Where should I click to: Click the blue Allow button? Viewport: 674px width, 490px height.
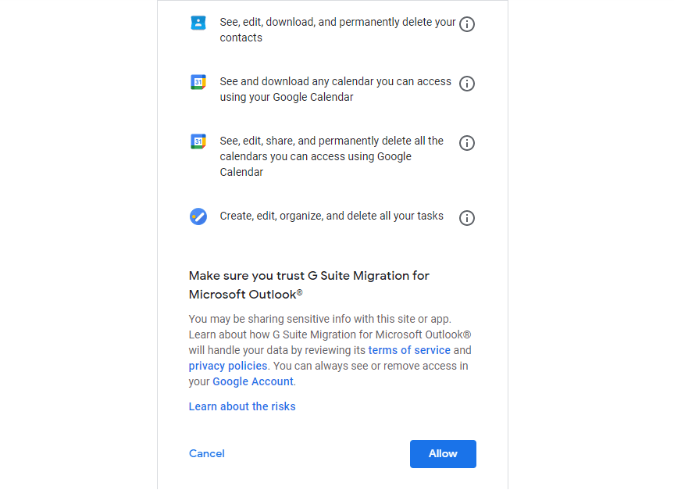click(x=443, y=454)
